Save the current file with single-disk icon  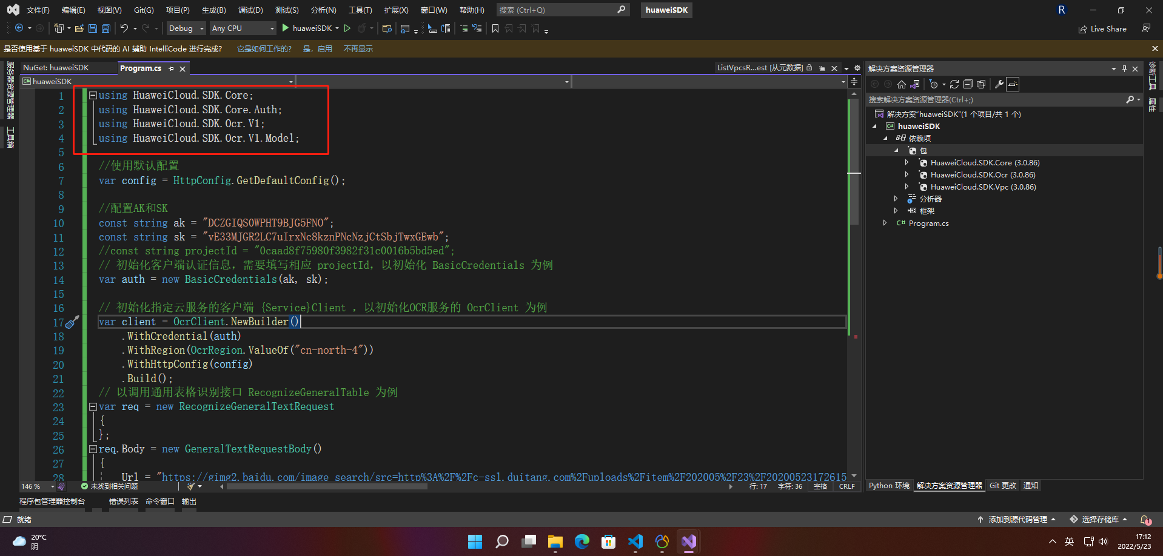93,28
